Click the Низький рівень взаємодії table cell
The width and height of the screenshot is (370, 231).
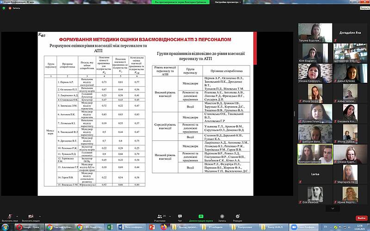coord(165,157)
